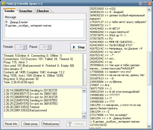Switch to the Searcher tab
The height and width of the screenshot is (130, 153).
[x=26, y=11]
